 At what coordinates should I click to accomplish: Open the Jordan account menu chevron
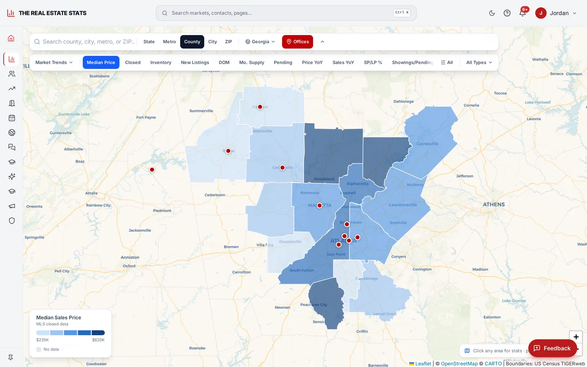[575, 13]
